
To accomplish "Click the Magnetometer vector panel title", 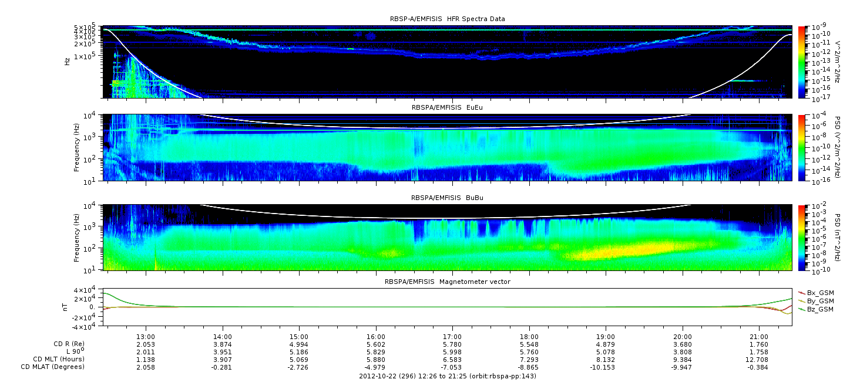I will [447, 282].
